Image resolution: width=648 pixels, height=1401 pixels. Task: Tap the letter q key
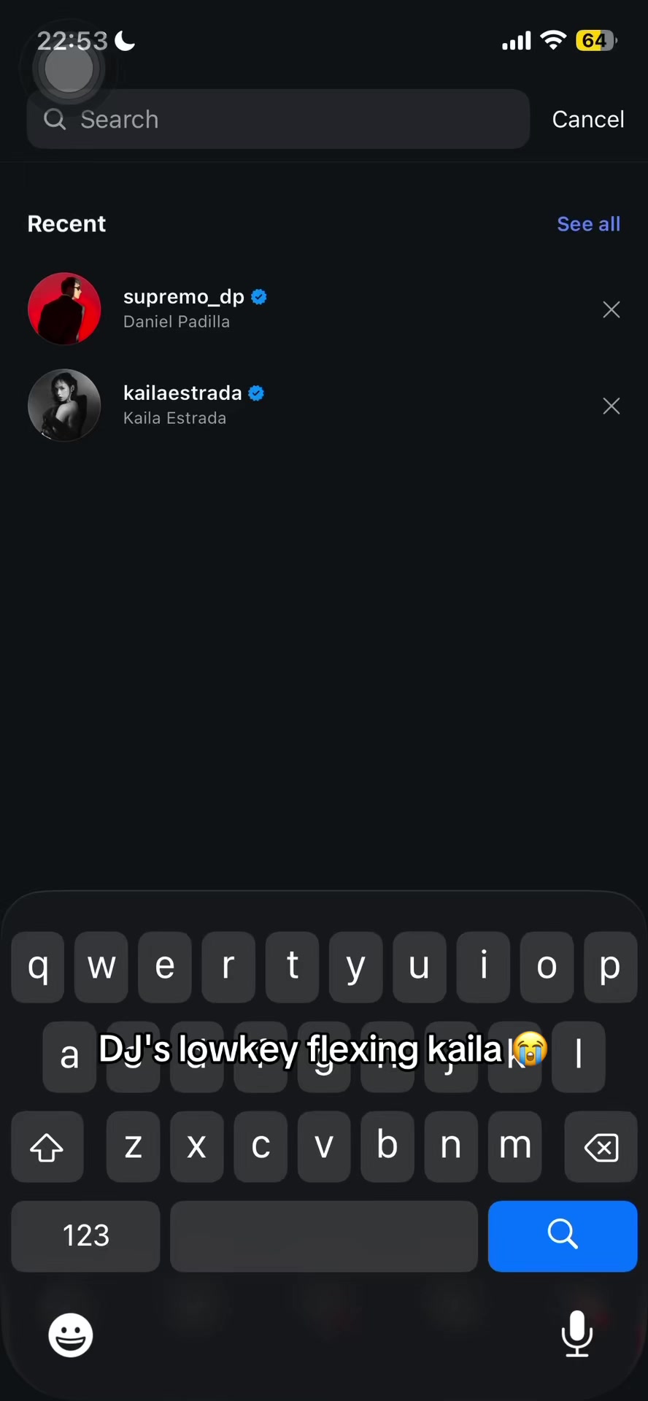[38, 967]
